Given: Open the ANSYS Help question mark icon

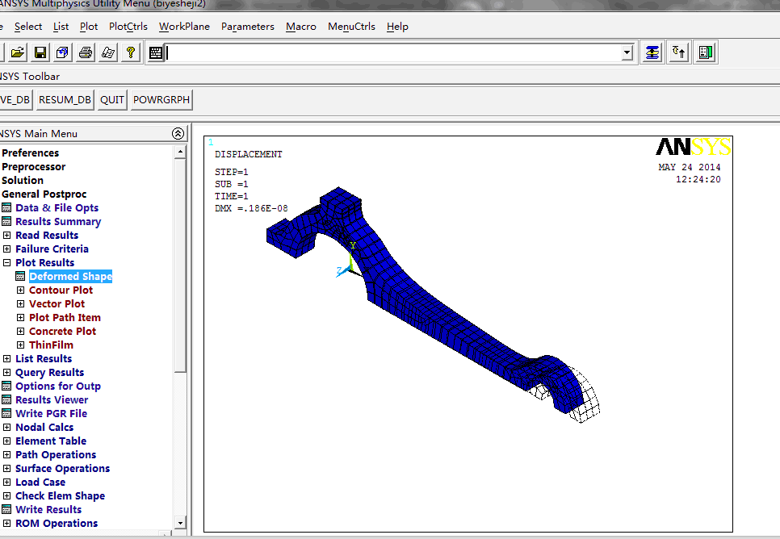Looking at the screenshot, I should point(131,52).
